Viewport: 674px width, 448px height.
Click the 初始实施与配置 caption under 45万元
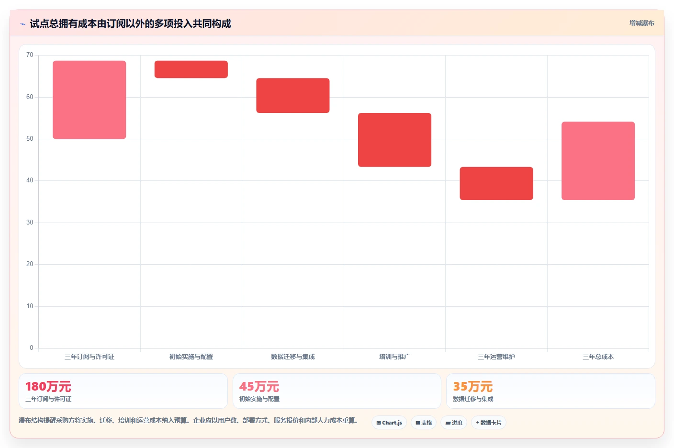259,399
